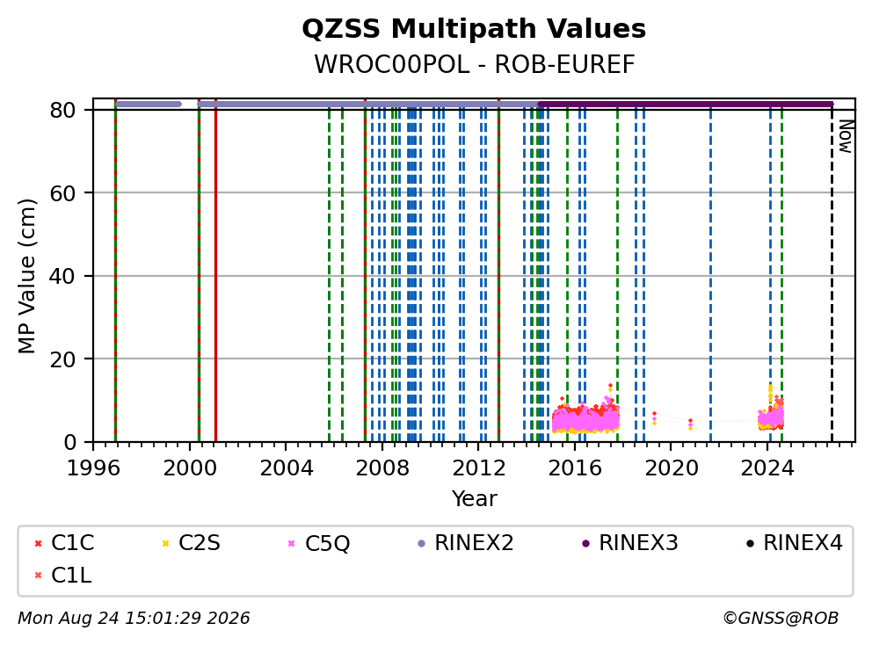This screenshot has height=645, width=872.
Task: Click the C1C red legend marker
Action: pos(38,543)
